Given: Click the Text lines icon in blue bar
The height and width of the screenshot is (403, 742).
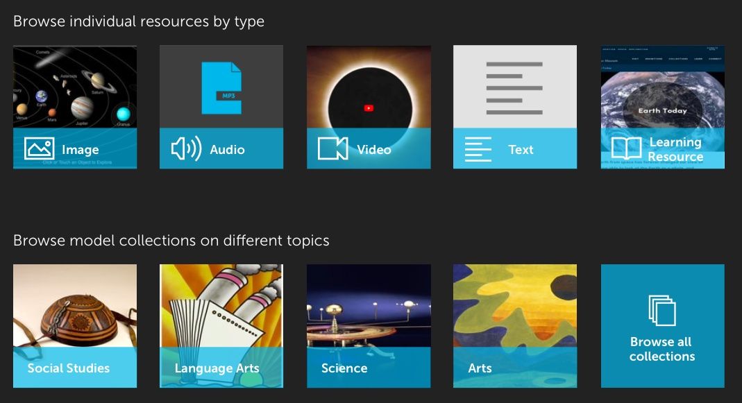Looking at the screenshot, I should tap(478, 149).
